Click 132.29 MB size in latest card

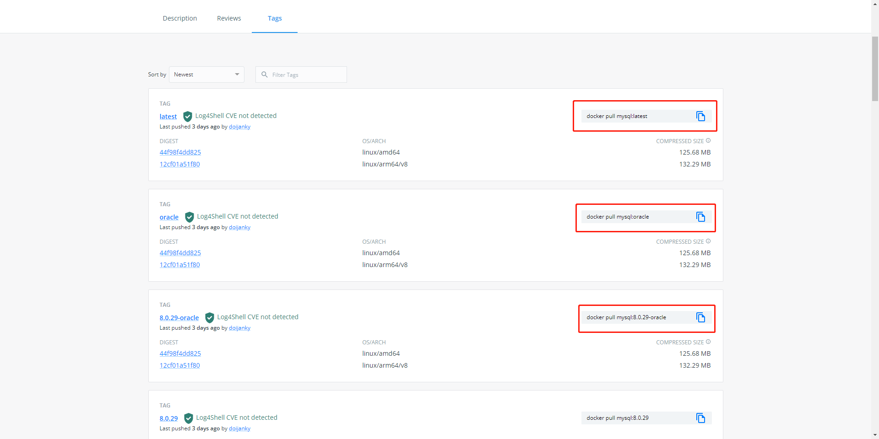click(695, 164)
